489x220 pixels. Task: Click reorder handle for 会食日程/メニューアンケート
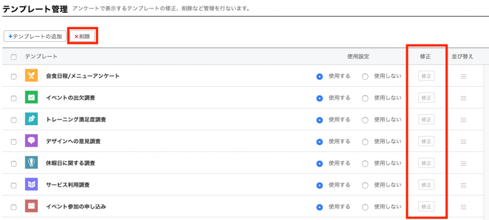click(x=463, y=76)
